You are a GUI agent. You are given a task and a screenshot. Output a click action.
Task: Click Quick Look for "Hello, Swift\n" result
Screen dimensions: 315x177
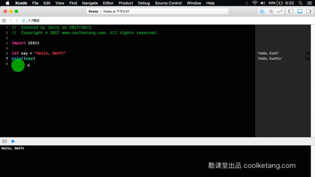307,59
